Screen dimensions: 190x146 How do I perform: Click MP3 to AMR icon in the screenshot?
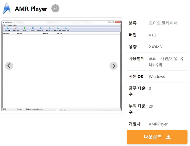pyautogui.click(x=58, y=29)
